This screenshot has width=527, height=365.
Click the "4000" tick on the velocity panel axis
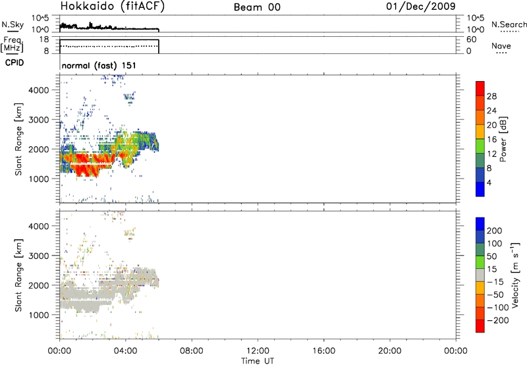pos(38,226)
